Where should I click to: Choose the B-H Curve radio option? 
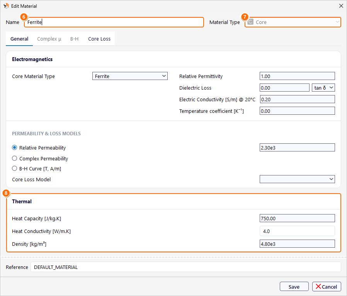tap(14, 168)
